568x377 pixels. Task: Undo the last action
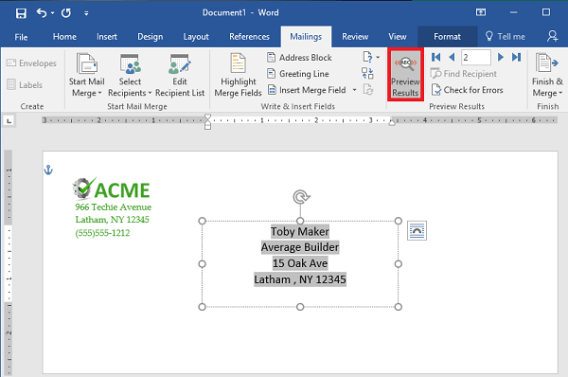click(x=42, y=13)
